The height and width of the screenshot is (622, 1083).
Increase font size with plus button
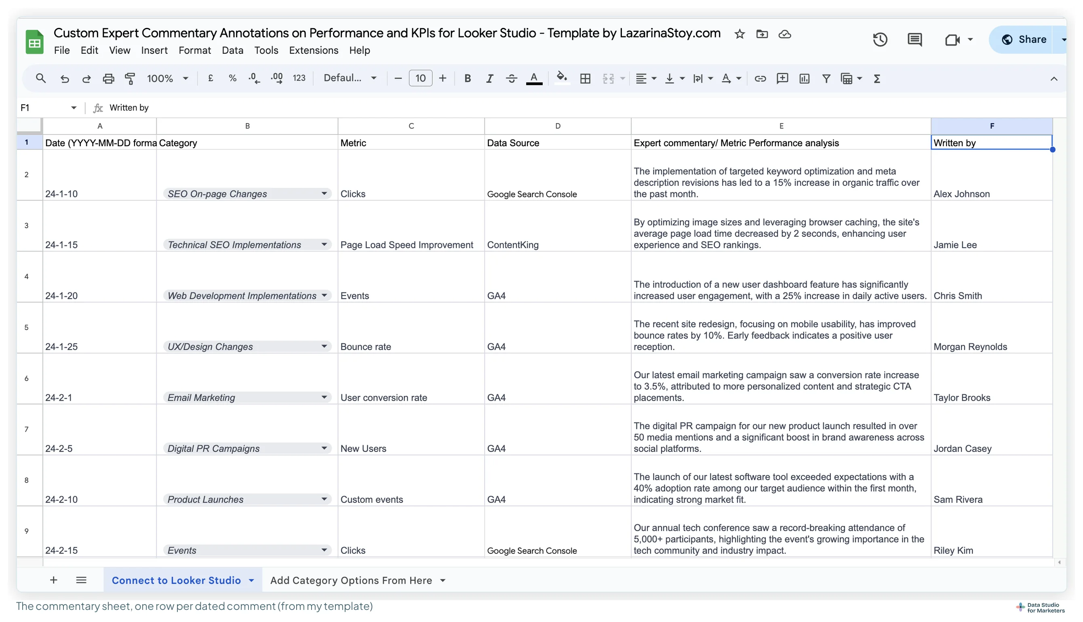click(x=442, y=78)
